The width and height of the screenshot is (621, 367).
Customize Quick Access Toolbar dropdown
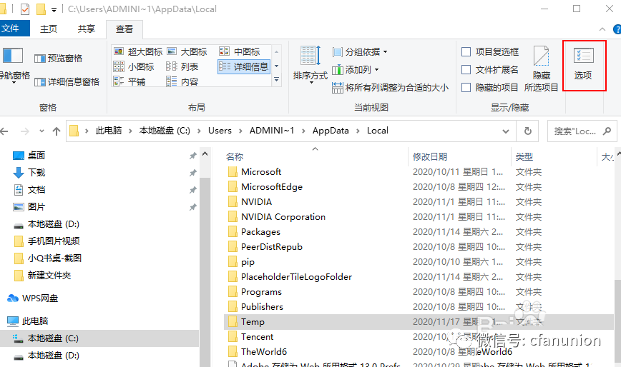(x=54, y=9)
